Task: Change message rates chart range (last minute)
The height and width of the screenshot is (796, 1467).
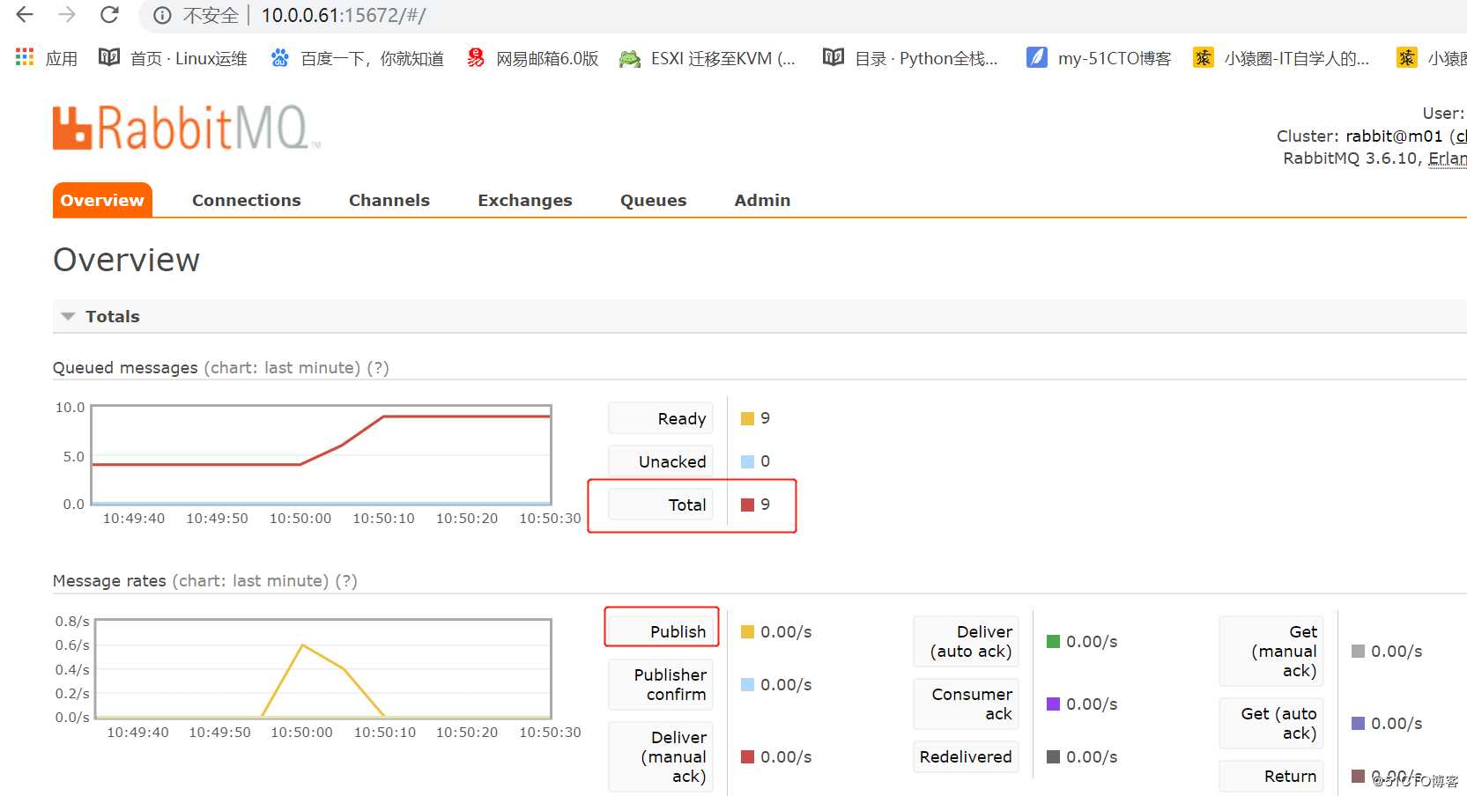Action: pos(250,580)
